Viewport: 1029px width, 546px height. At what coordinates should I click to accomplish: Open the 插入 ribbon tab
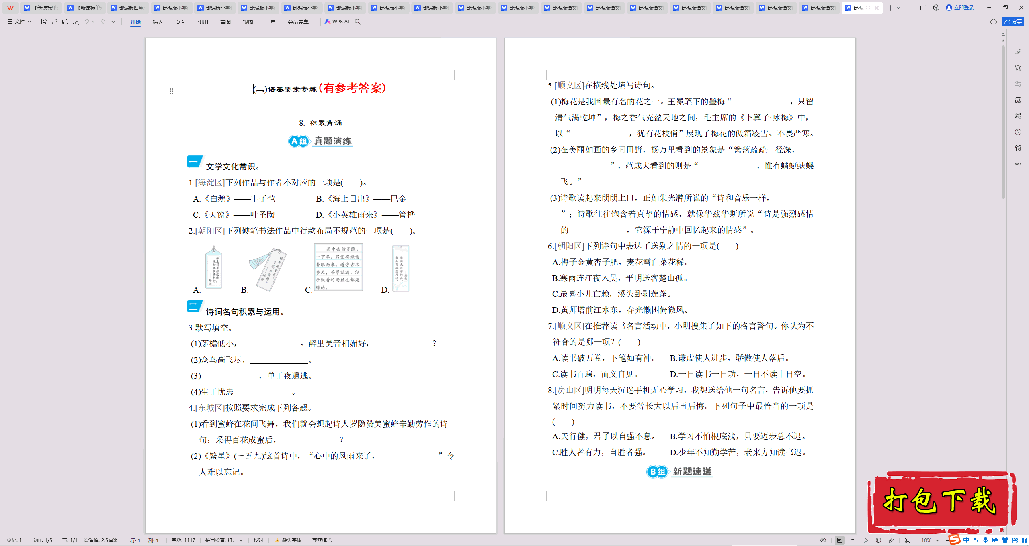tap(158, 22)
